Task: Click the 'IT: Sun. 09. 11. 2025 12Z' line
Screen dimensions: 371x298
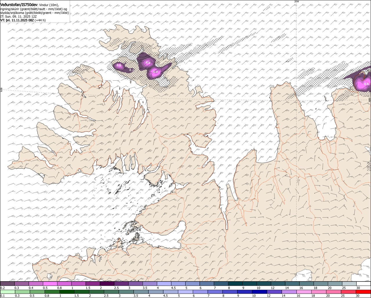Action: [x=19, y=16]
